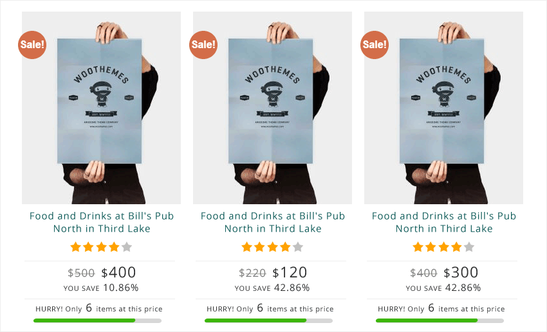Open third product title link above $300 price
This screenshot has height=332, width=547.
click(x=444, y=222)
